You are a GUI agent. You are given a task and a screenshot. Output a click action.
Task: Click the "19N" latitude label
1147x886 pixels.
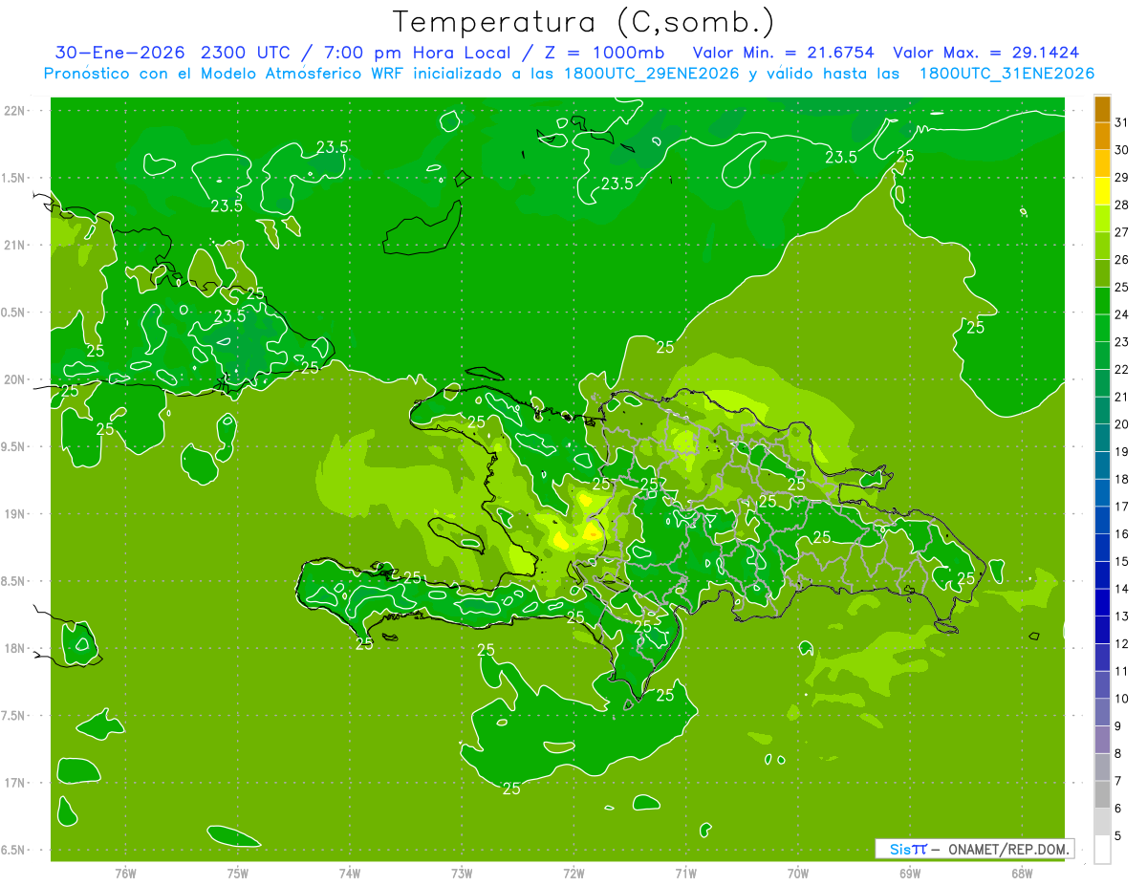[16, 513]
